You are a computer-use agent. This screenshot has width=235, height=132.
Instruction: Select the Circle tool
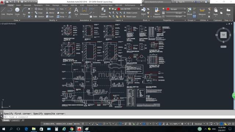17,12
